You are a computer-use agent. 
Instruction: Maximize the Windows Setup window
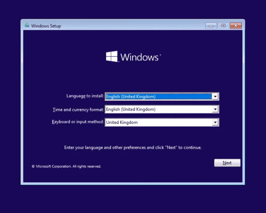223,26
